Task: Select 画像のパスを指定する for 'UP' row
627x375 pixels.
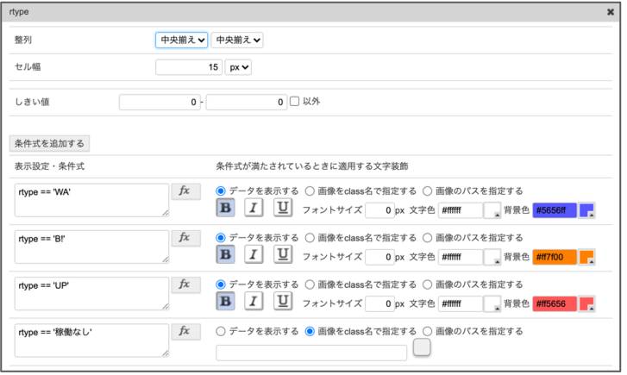Action: 429,284
